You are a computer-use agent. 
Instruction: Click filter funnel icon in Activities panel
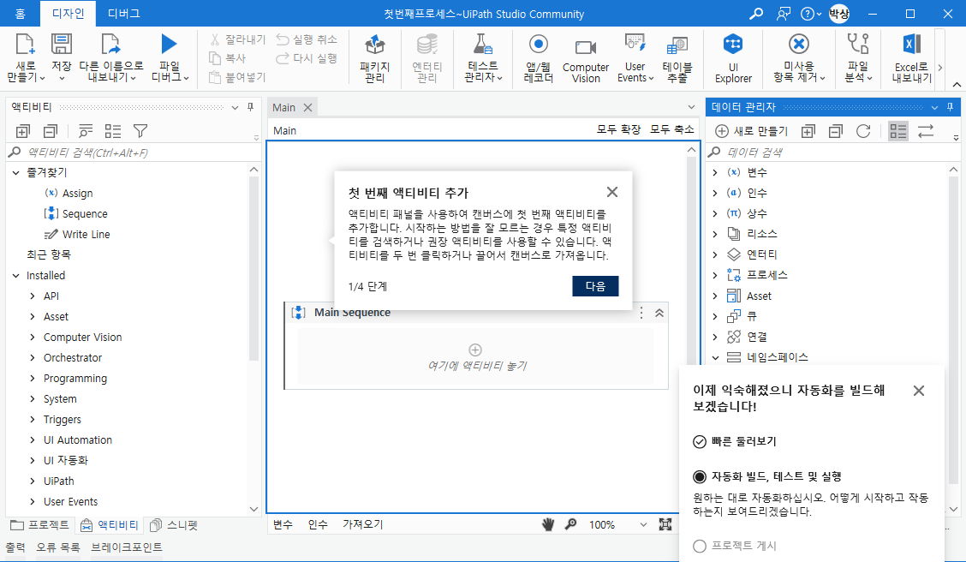tap(140, 130)
